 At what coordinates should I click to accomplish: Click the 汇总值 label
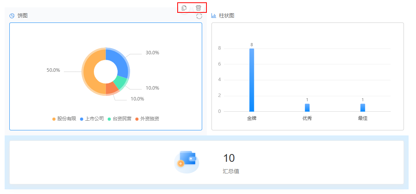(231, 171)
